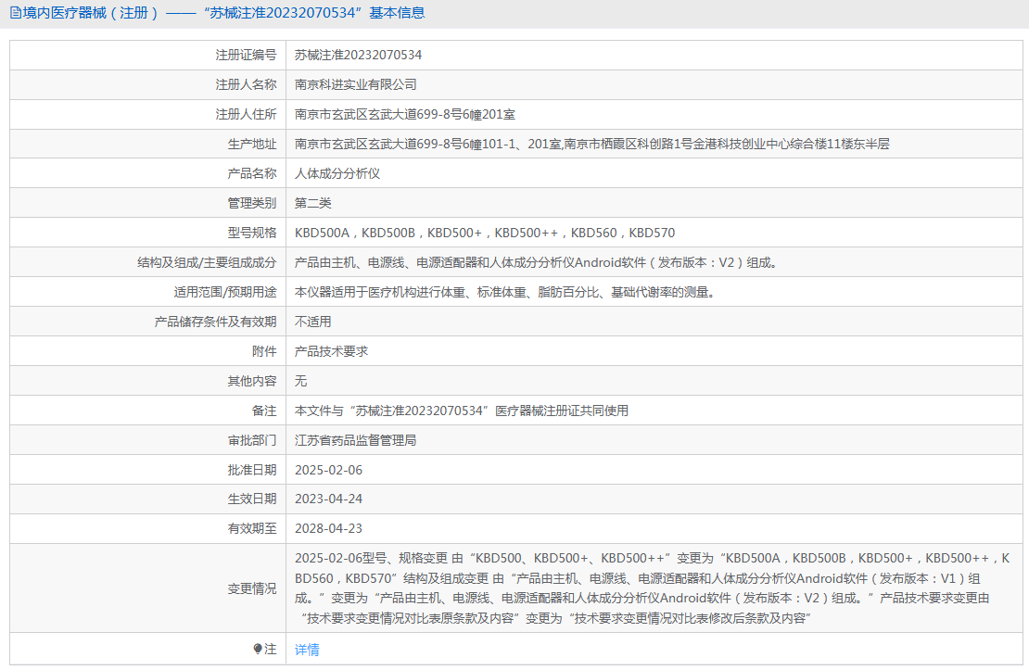Viewport: 1029px width, 670px height.
Task: Click the 备注 row label
Action: (264, 411)
